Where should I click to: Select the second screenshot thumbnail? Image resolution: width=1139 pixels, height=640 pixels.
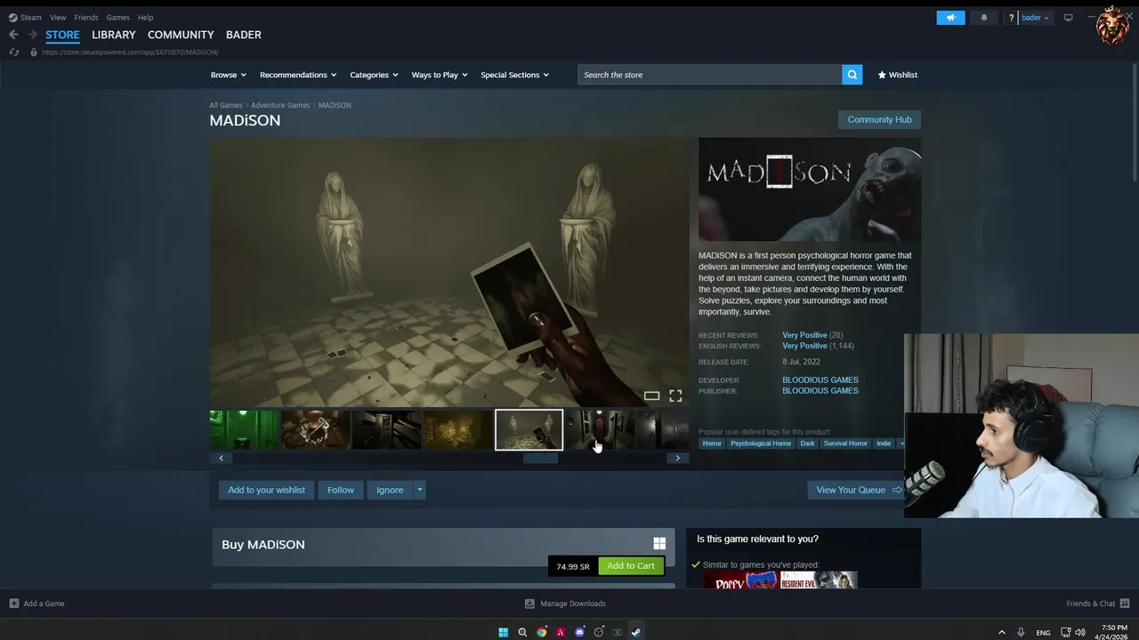(x=315, y=429)
